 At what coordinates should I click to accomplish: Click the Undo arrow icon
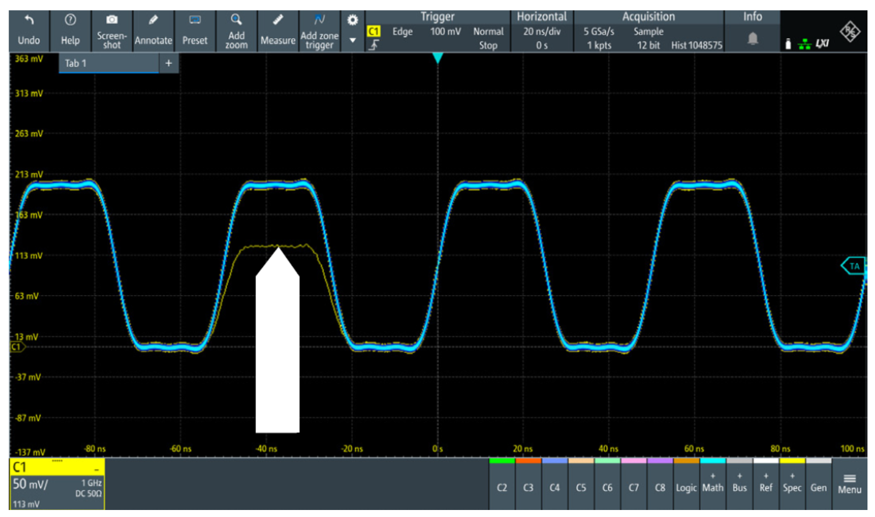(29, 21)
